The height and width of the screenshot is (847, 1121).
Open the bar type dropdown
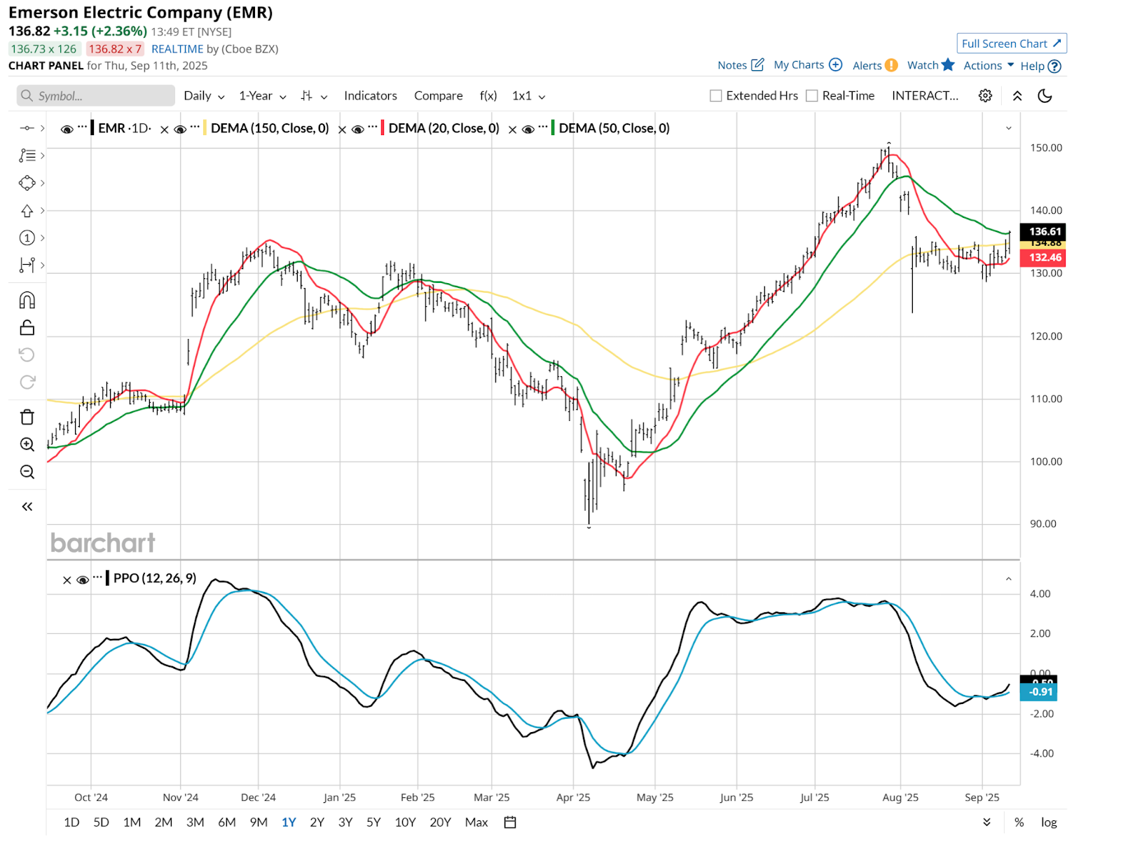(x=314, y=96)
